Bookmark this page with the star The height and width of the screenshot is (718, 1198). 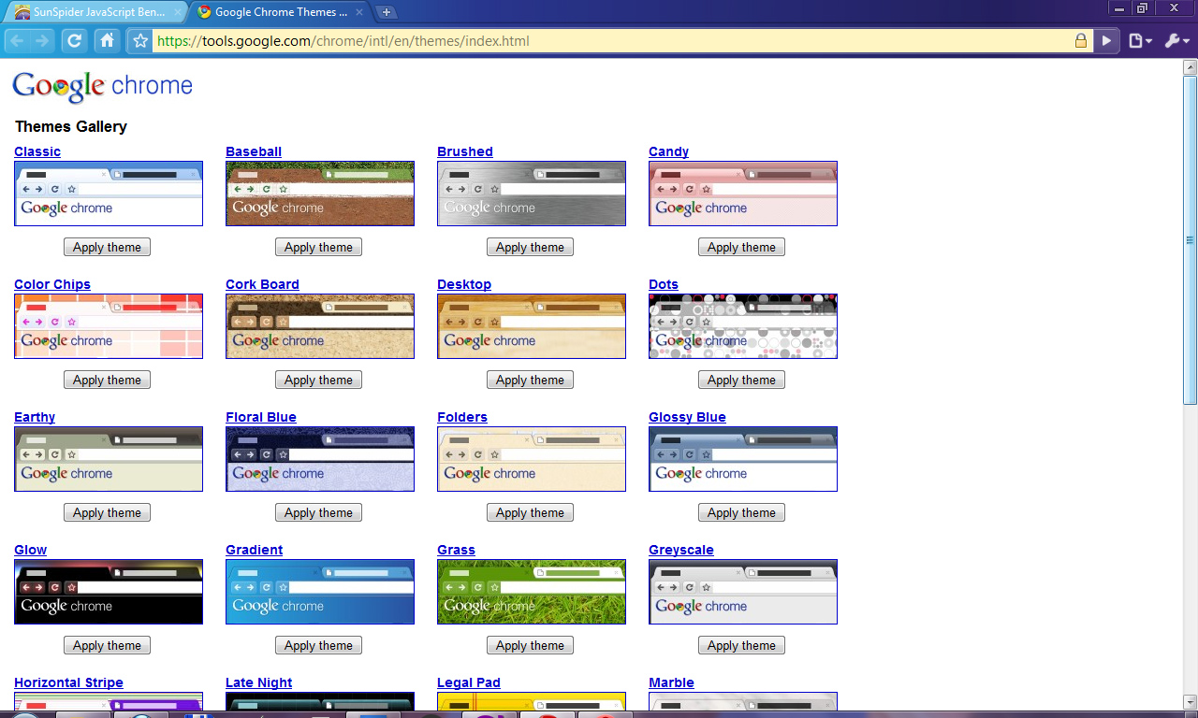coord(140,41)
